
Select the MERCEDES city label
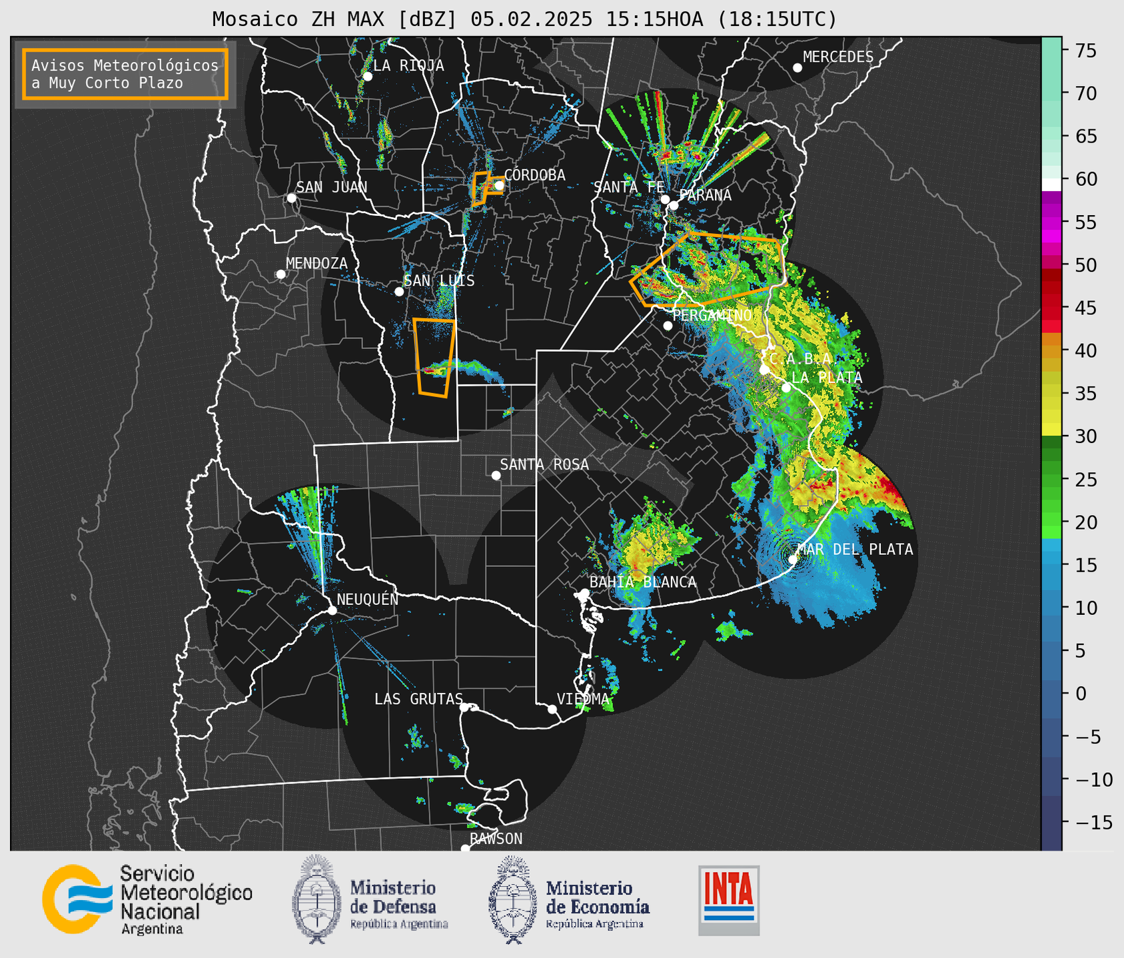[838, 57]
